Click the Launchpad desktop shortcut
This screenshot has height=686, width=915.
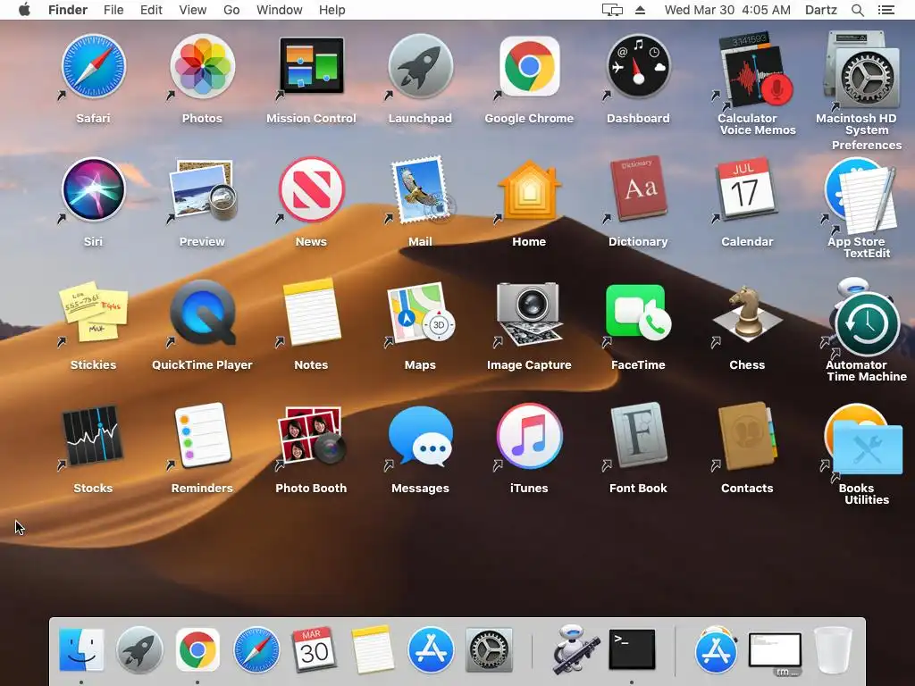(x=421, y=66)
